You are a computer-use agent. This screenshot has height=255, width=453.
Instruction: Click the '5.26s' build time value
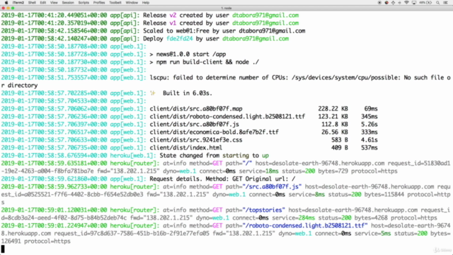point(369,125)
